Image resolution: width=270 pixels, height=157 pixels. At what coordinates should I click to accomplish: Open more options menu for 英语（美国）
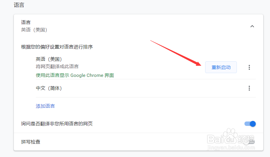click(249, 67)
